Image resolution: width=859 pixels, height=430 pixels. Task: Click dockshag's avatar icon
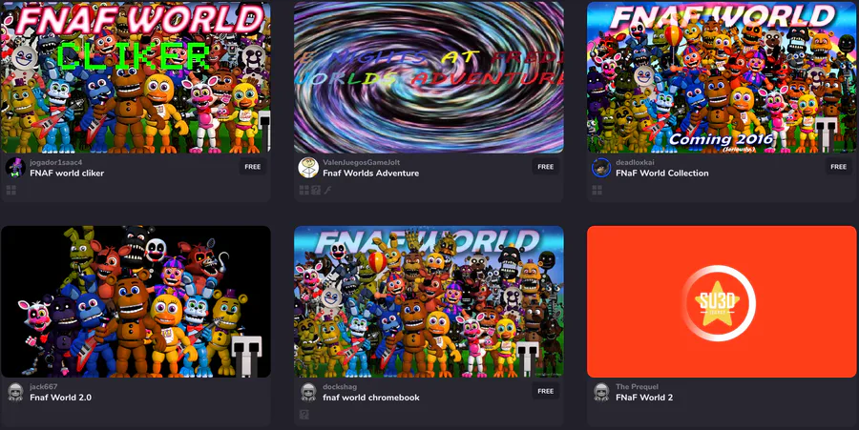tap(308, 392)
